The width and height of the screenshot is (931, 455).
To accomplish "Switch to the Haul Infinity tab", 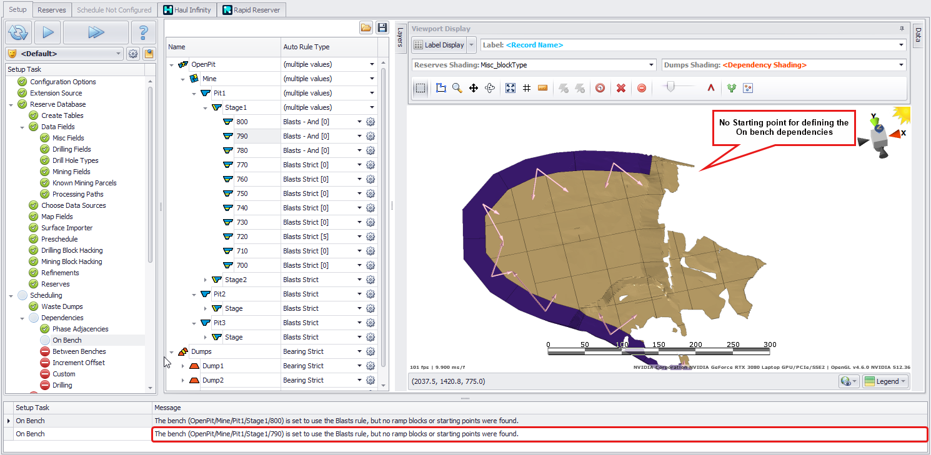I will (187, 10).
